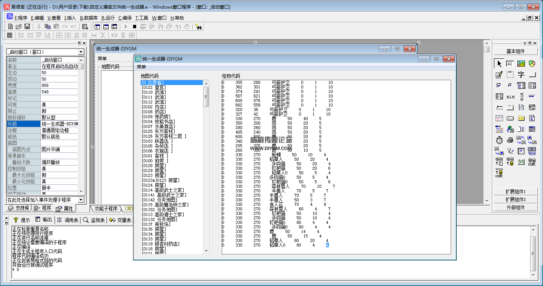
Task: Click the Save floppy disk toolbar icon
Action: [x=27, y=26]
